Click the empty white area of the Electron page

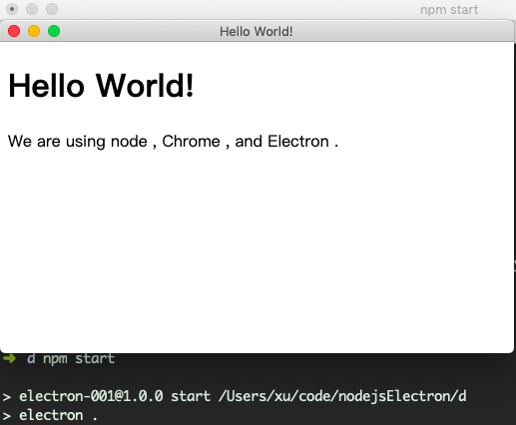(x=257, y=249)
